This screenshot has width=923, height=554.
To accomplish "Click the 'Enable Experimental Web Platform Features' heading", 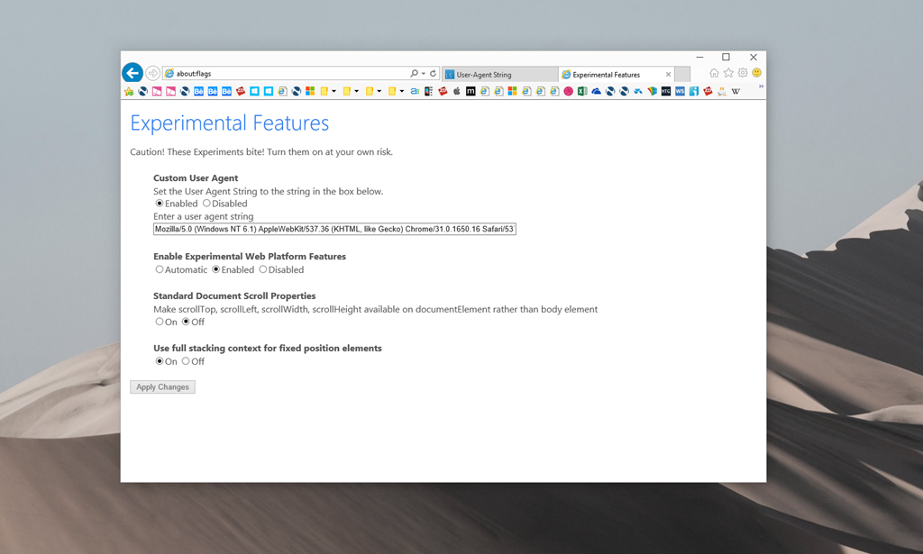I will click(x=250, y=257).
